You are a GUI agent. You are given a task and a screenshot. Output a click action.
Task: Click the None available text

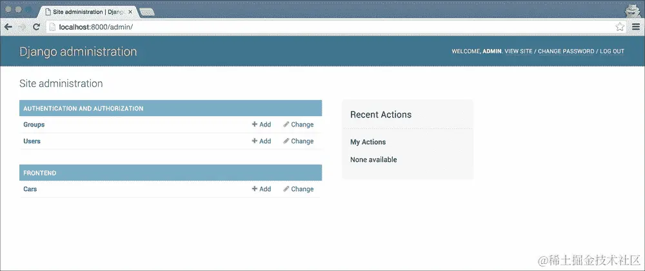click(x=373, y=159)
